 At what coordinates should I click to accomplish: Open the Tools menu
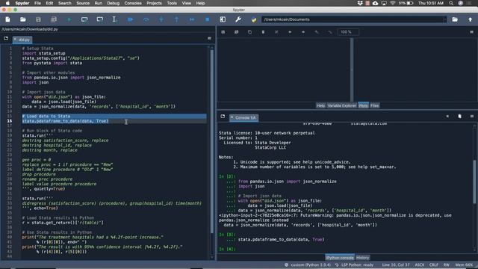(172, 3)
